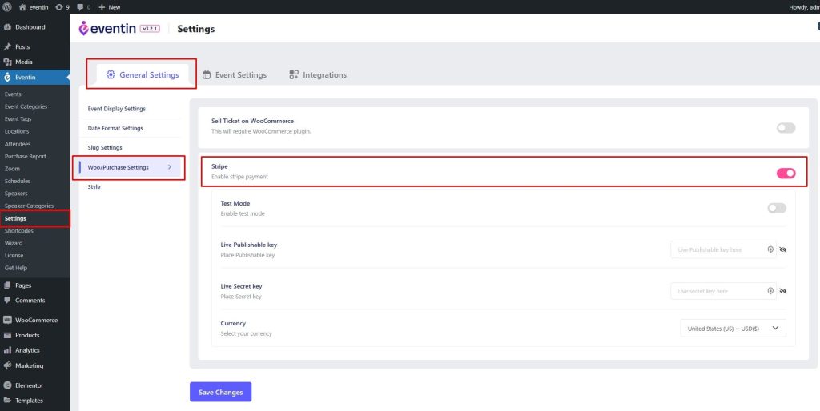The width and height of the screenshot is (820, 411).
Task: Click the Integrations grid icon
Action: pyautogui.click(x=294, y=74)
